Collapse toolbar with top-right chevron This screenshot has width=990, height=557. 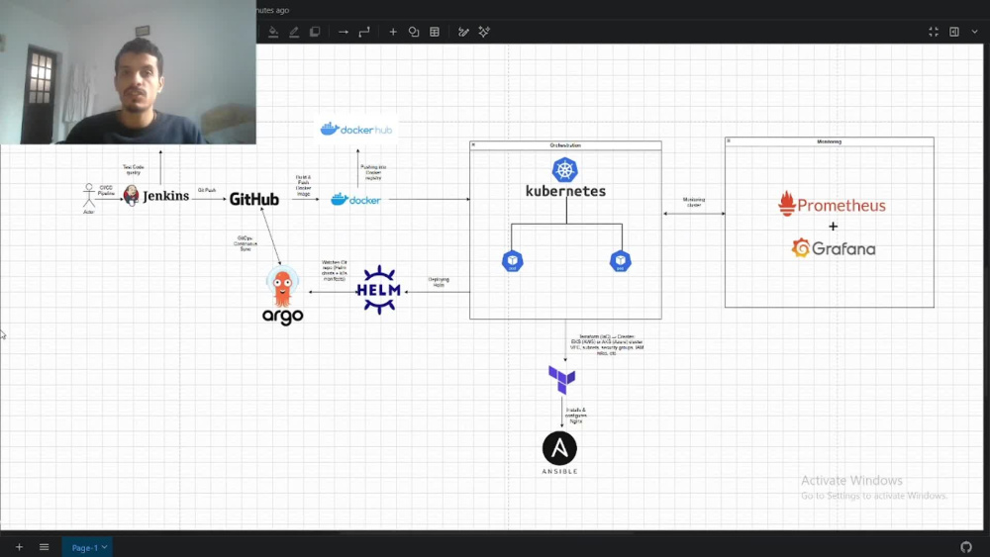coord(975,32)
